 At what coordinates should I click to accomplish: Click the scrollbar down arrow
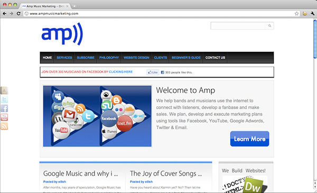click(x=315, y=187)
